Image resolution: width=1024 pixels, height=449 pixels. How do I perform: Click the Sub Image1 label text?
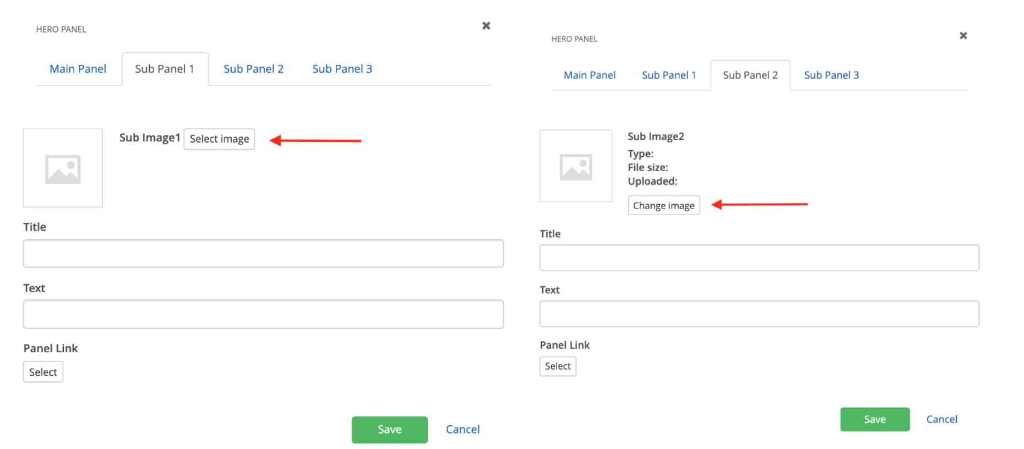coord(150,138)
